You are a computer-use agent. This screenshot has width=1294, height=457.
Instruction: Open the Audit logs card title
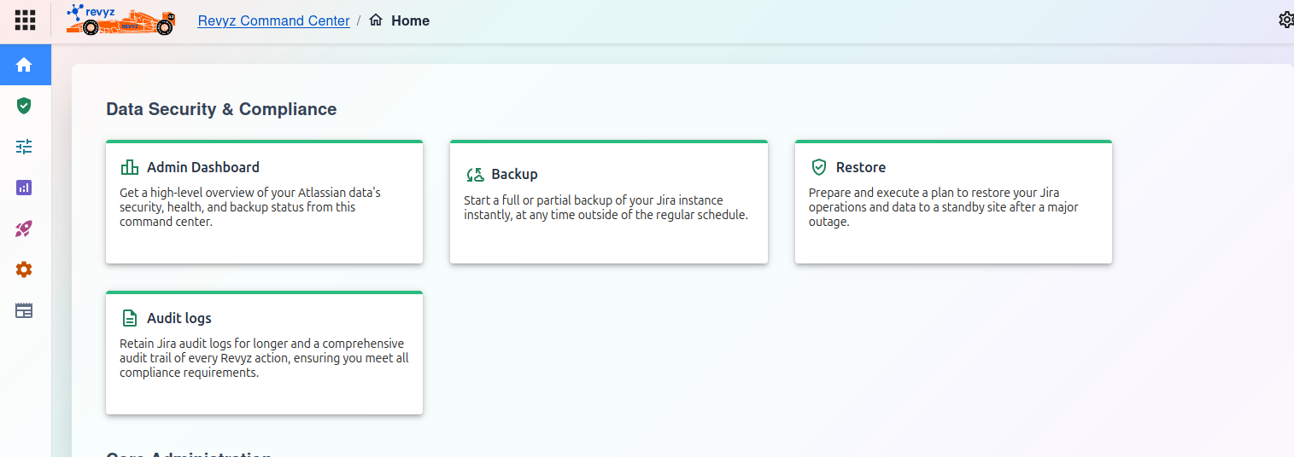coord(179,318)
